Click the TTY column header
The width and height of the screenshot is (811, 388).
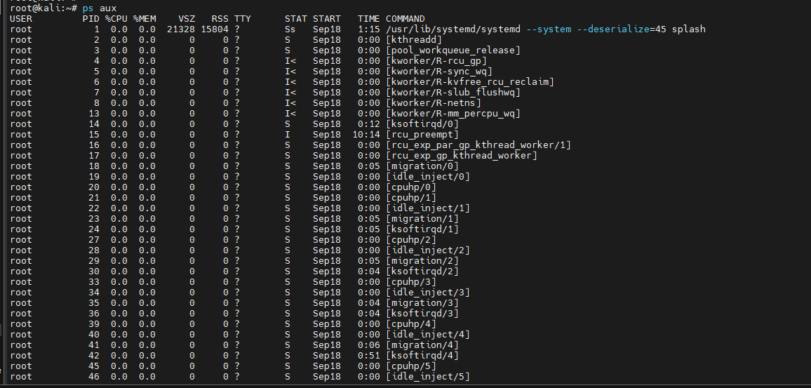[x=242, y=19]
